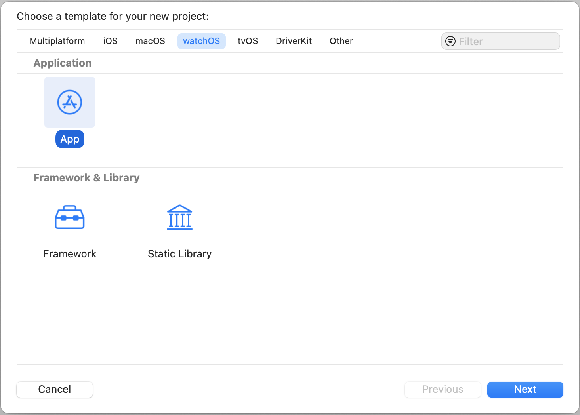The image size is (580, 415).
Task: Choose the Framework toolbox icon
Action: (x=70, y=217)
